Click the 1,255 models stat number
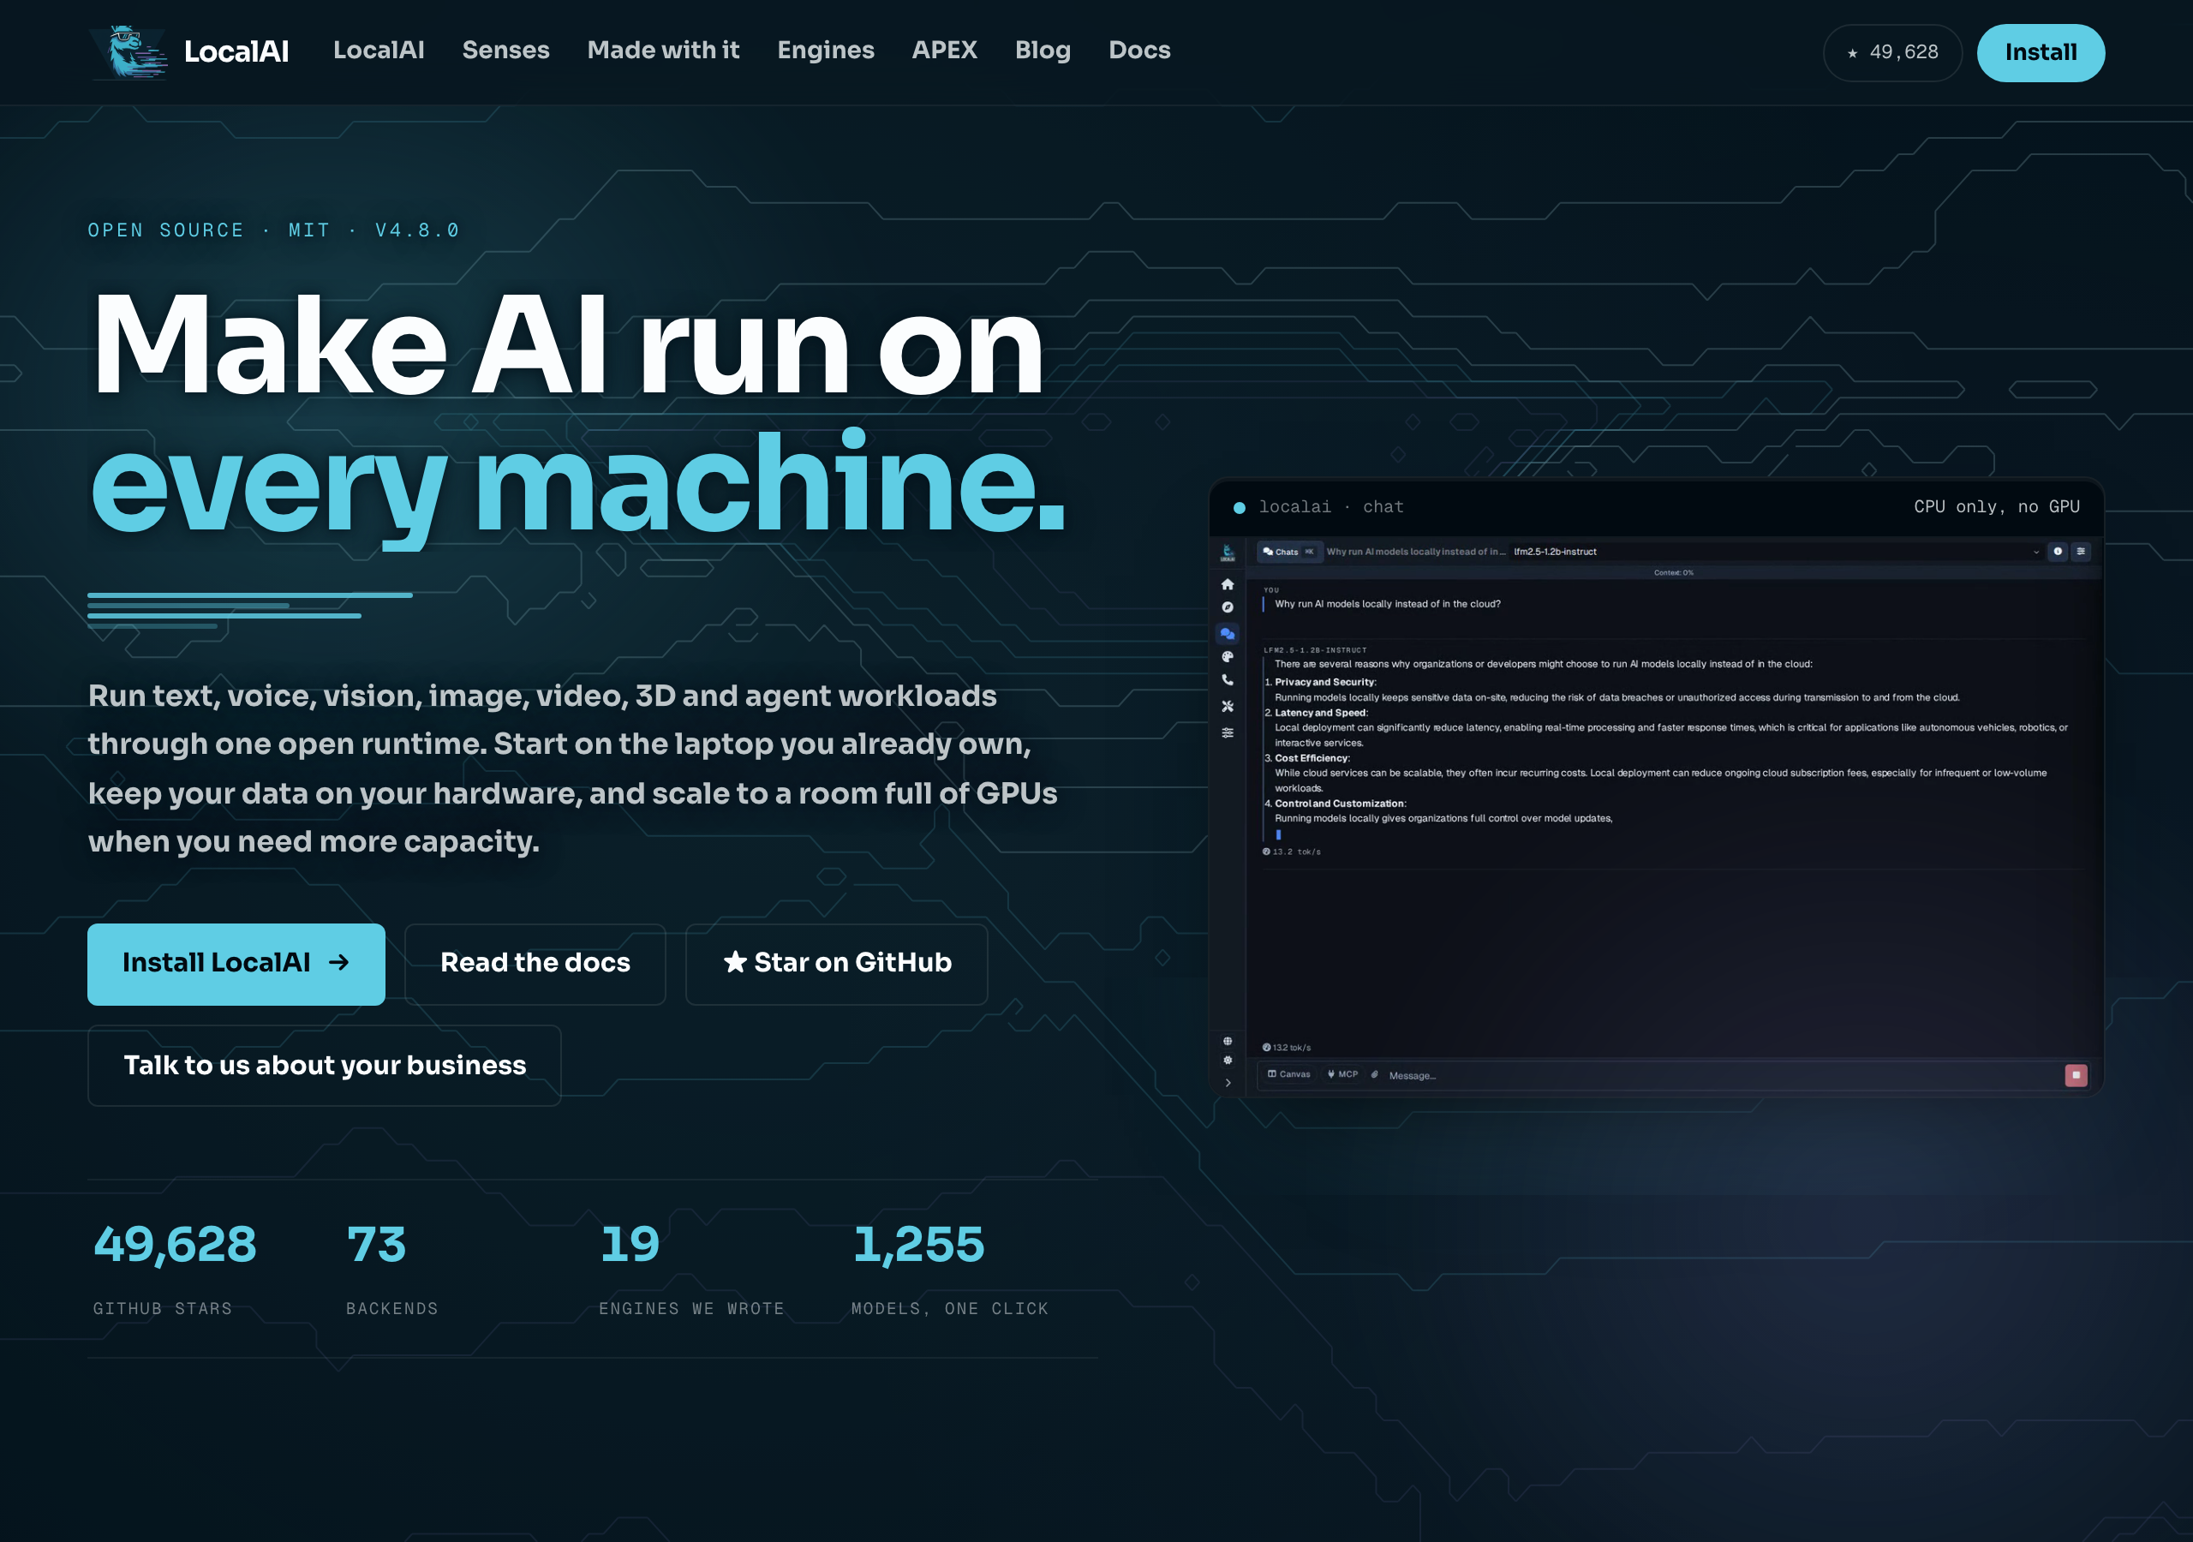This screenshot has height=1542, width=2193. click(917, 1244)
